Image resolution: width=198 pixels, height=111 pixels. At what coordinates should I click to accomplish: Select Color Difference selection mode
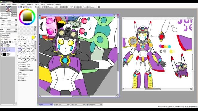(x=19, y=68)
